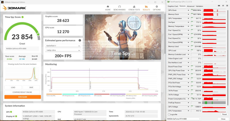This screenshot has height=121, width=230.
Task: Click Memory Used reading 2514 MB
Action: pyautogui.click(x=196, y=47)
